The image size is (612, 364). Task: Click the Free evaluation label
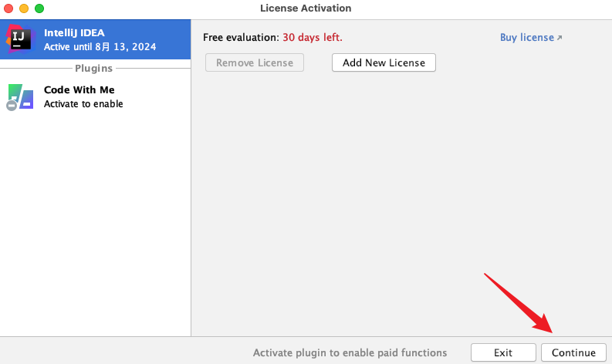[240, 37]
